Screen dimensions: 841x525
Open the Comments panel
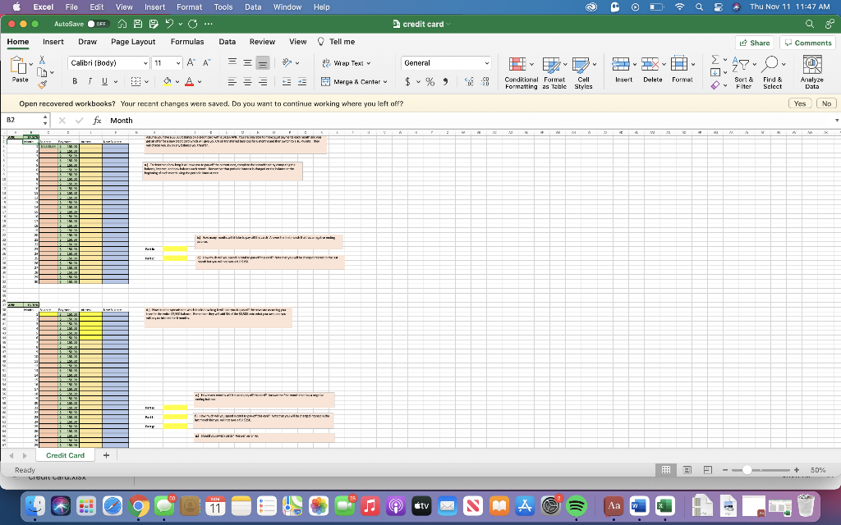pos(807,42)
